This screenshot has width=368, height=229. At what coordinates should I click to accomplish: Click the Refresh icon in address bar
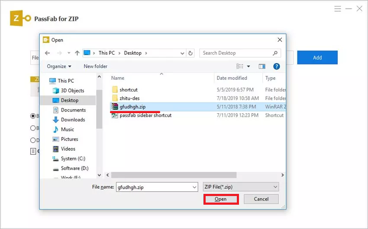click(x=190, y=53)
